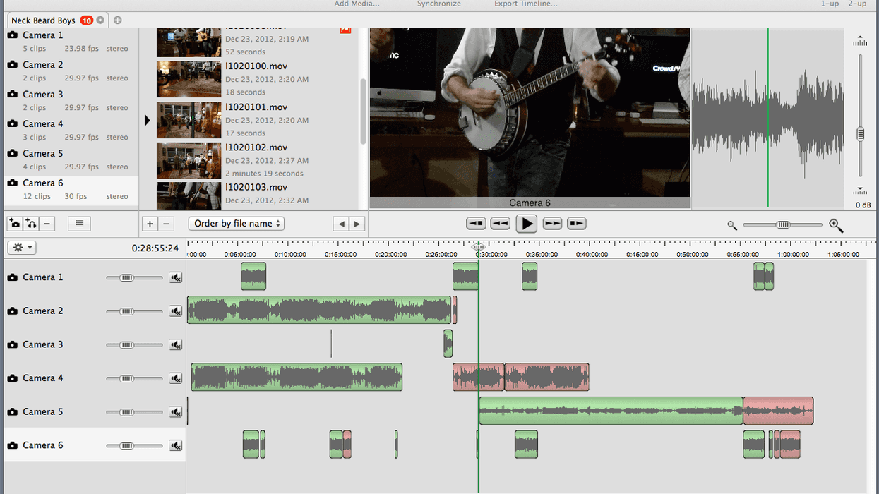Mute Camera 5 track
Screen dimensions: 879x494
[175, 412]
